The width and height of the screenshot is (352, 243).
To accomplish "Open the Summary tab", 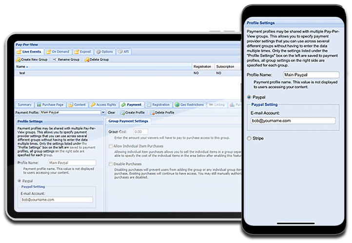I will tap(24, 104).
